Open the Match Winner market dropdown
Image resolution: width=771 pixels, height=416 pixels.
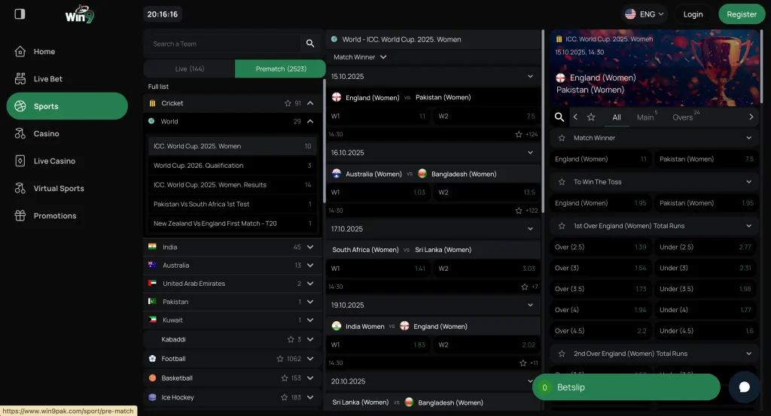point(360,57)
